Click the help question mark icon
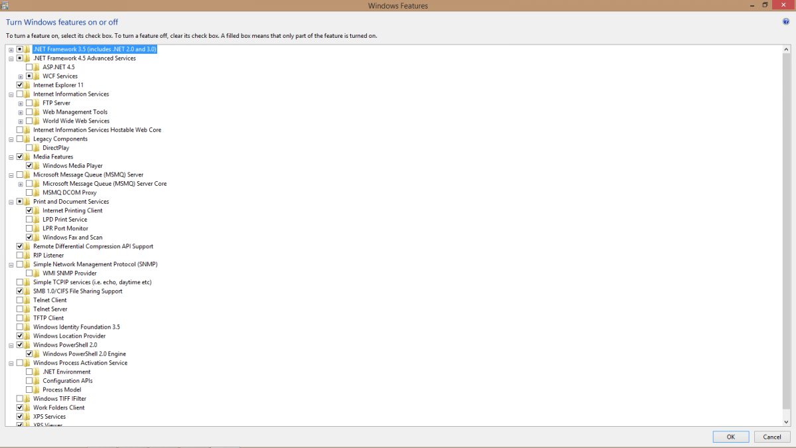 [x=786, y=22]
